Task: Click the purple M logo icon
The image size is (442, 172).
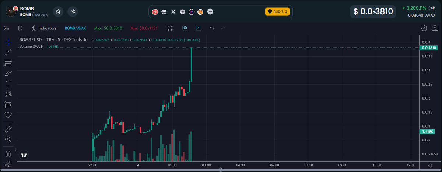Action: (192, 12)
